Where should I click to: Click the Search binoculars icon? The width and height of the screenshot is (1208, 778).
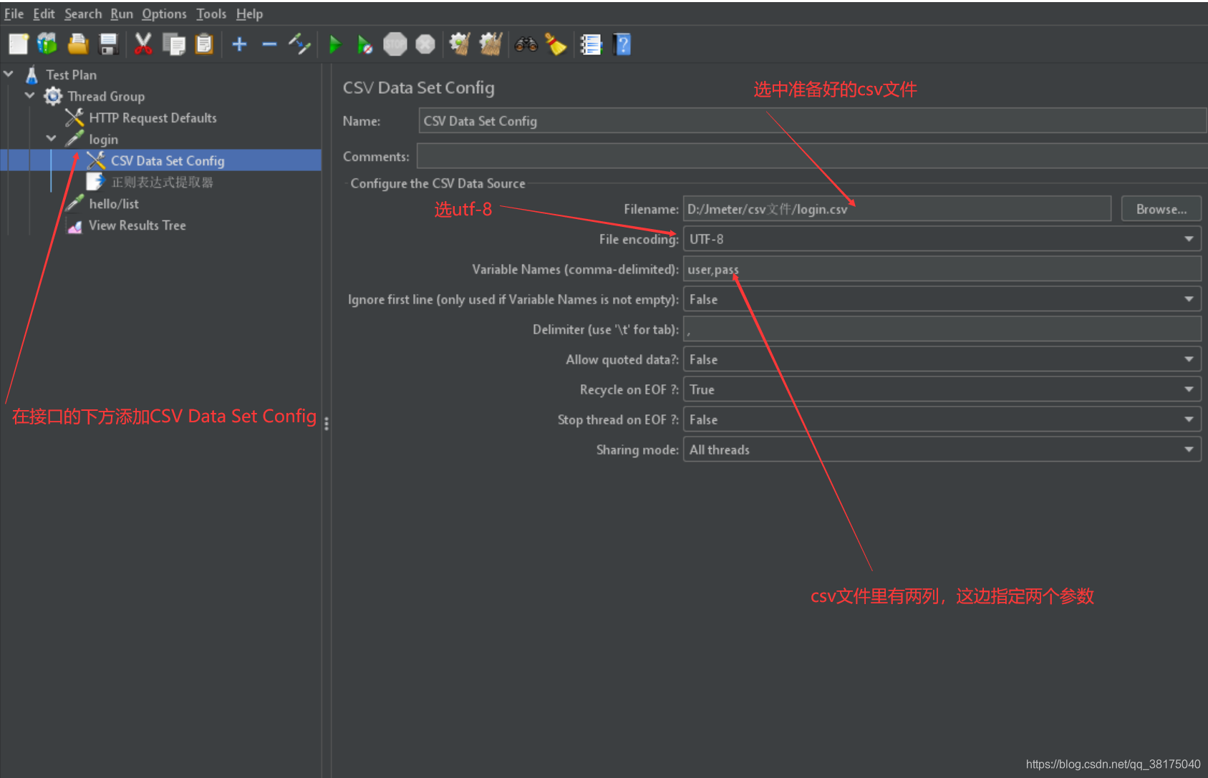526,44
